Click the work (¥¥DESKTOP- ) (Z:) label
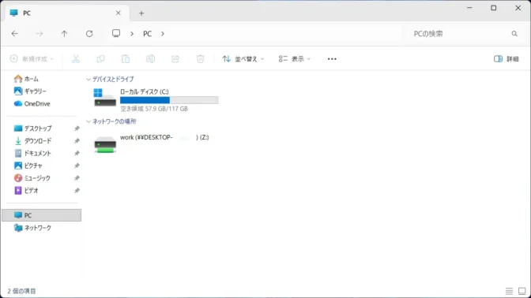531x298 pixels. click(164, 137)
